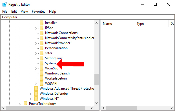This screenshot has width=175, height=111.
Task: Click the tree pane vertical scrollbar thumb
Action: [x=97, y=79]
